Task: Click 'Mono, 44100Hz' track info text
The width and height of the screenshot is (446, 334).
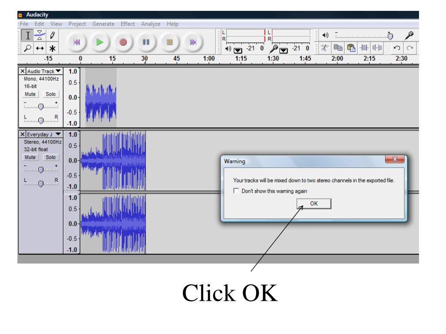Action: (41, 79)
